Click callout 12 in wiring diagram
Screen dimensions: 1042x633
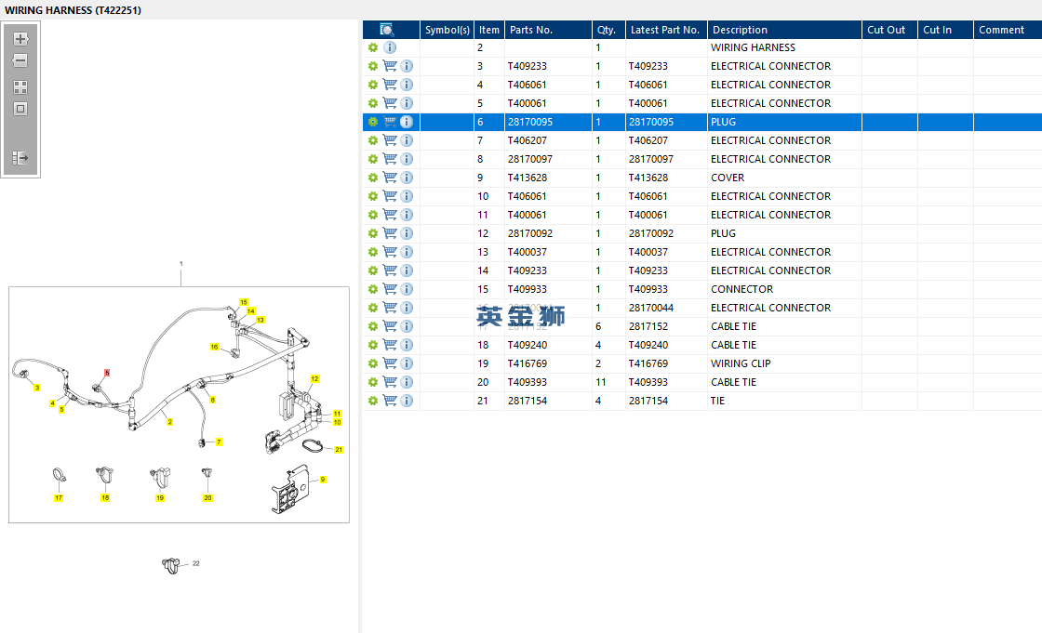pos(315,378)
